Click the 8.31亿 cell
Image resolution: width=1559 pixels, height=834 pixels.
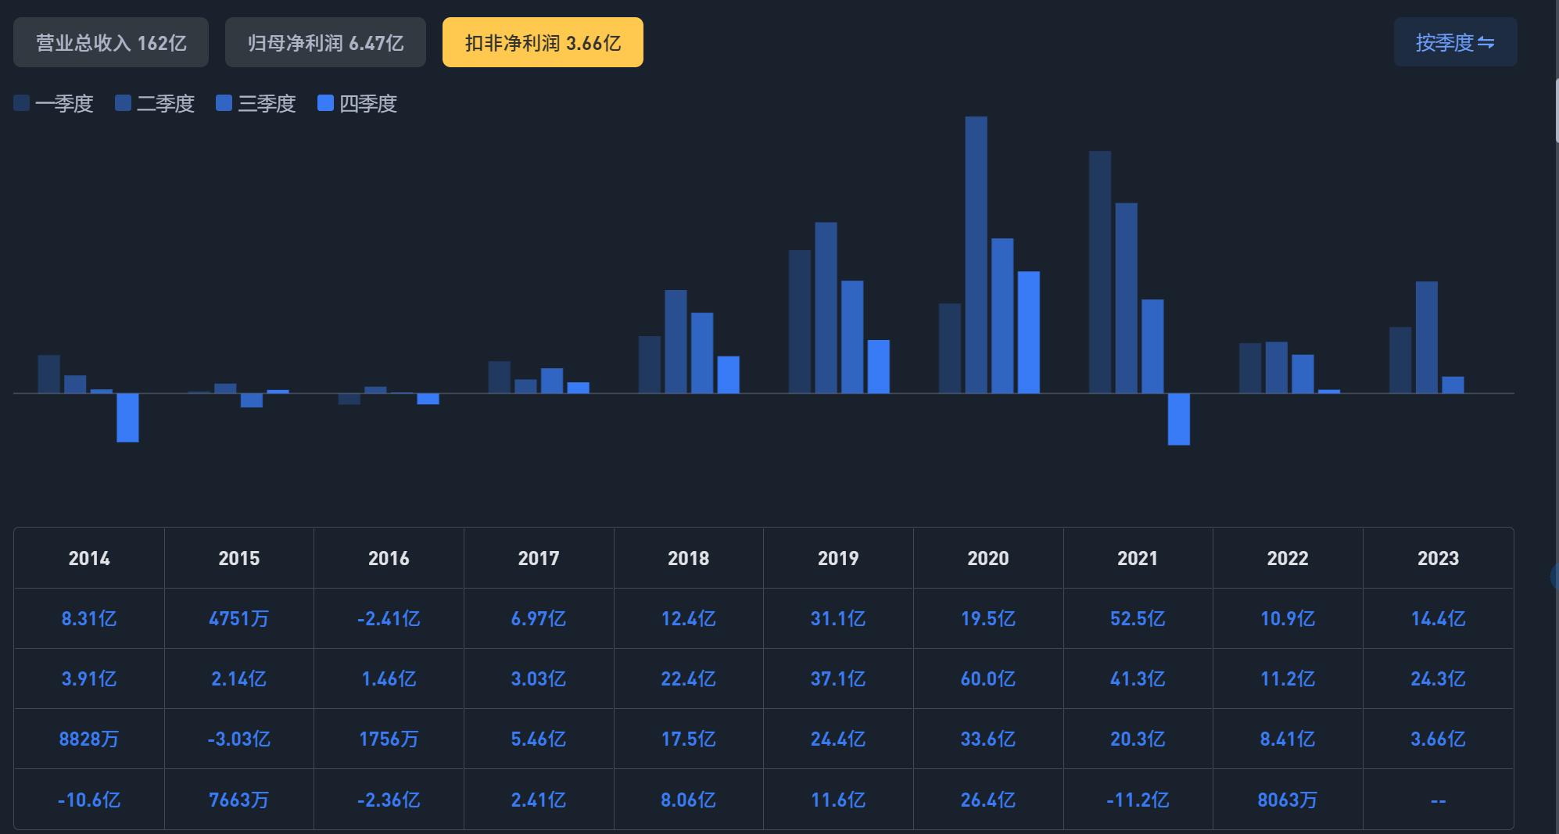(89, 618)
